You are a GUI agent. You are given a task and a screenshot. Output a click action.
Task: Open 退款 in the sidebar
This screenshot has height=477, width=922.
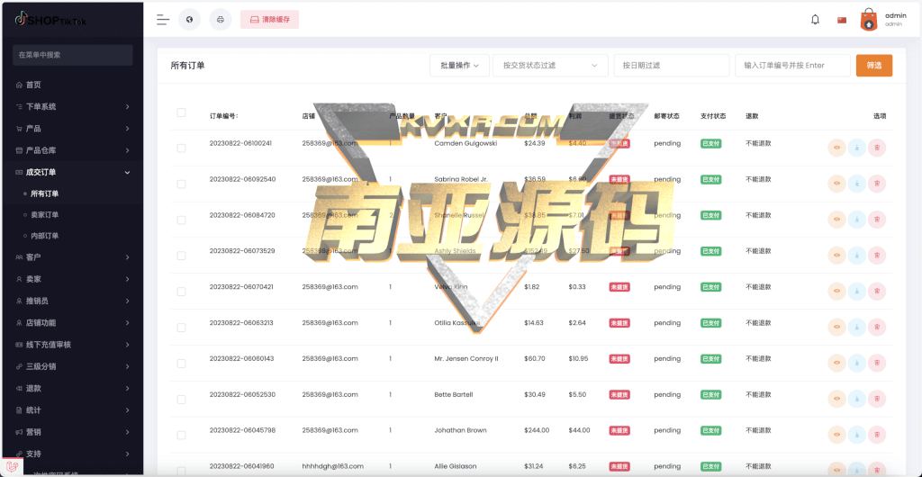tap(72, 388)
